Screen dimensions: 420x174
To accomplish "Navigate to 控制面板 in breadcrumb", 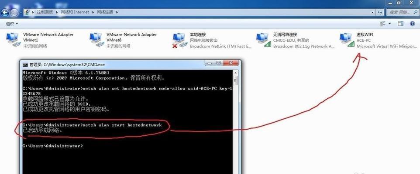I will (x=45, y=12).
